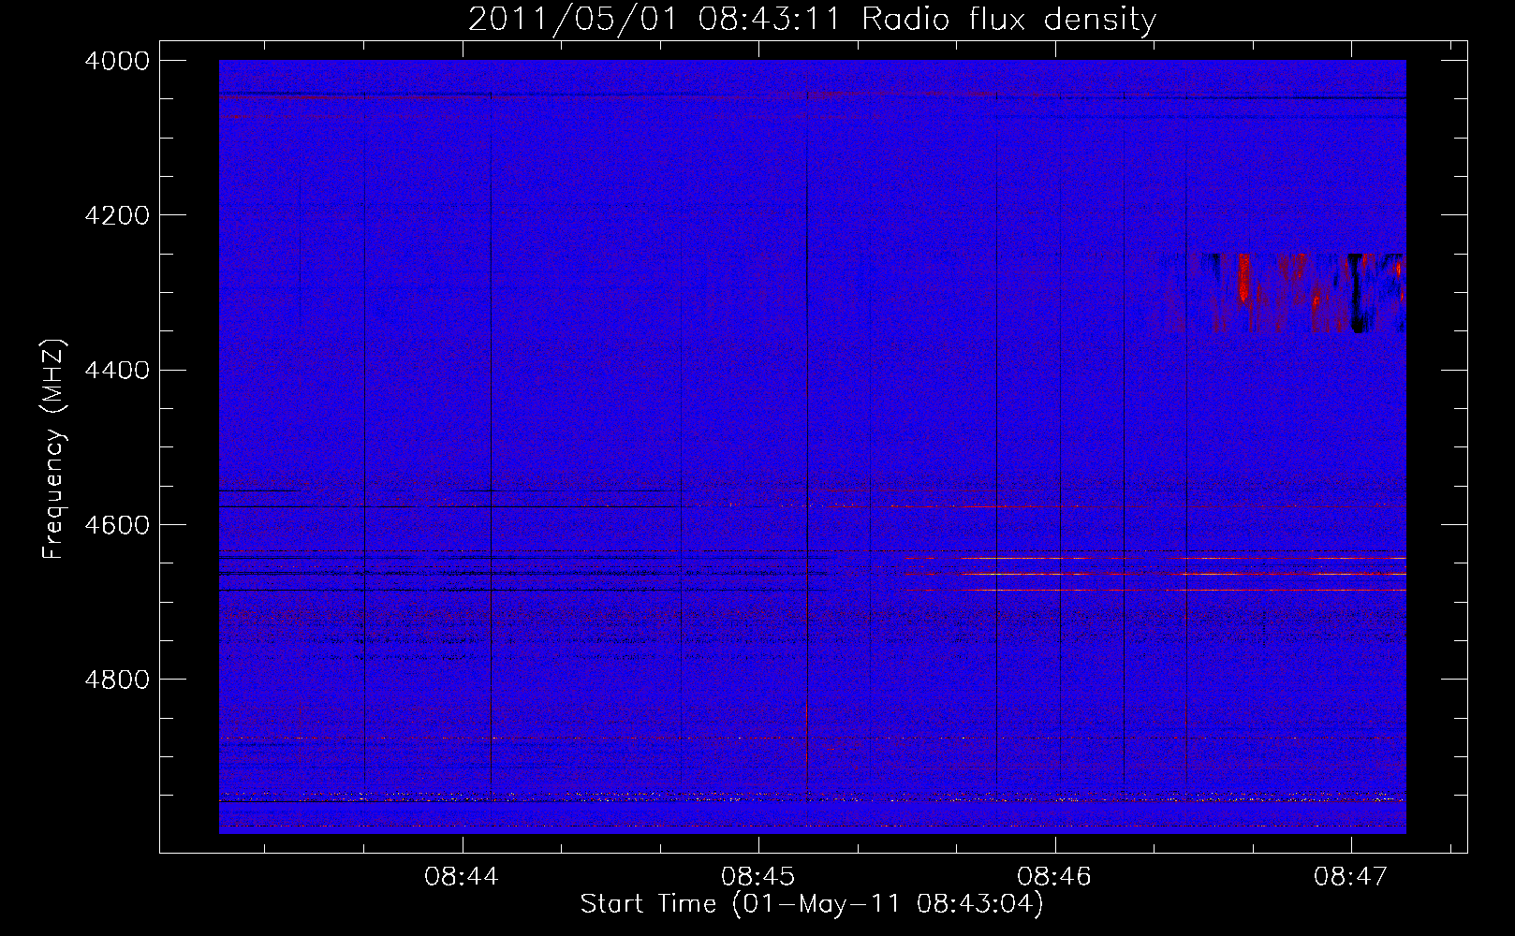1515x936 pixels.
Task: Click the 4200 frequency tick label
Action: 117,215
